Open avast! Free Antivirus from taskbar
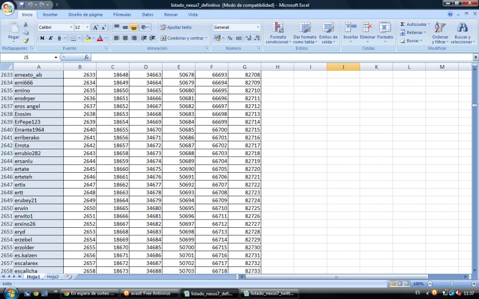This screenshot has width=479, height=299. (x=150, y=293)
